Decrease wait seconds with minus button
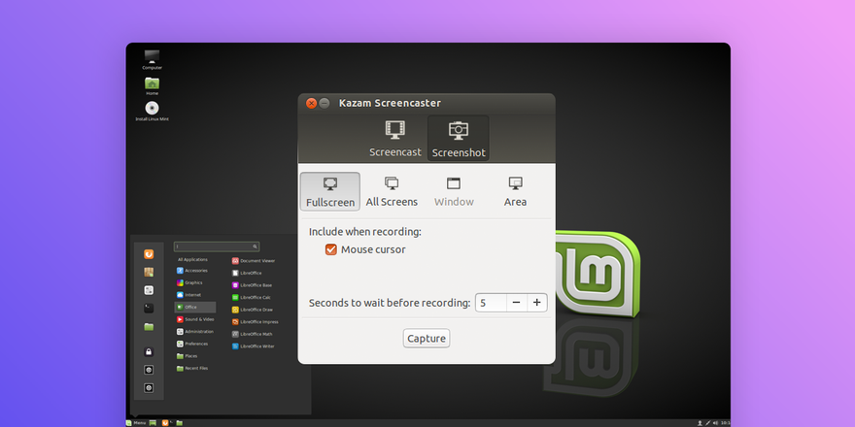855x427 pixels. [x=516, y=302]
